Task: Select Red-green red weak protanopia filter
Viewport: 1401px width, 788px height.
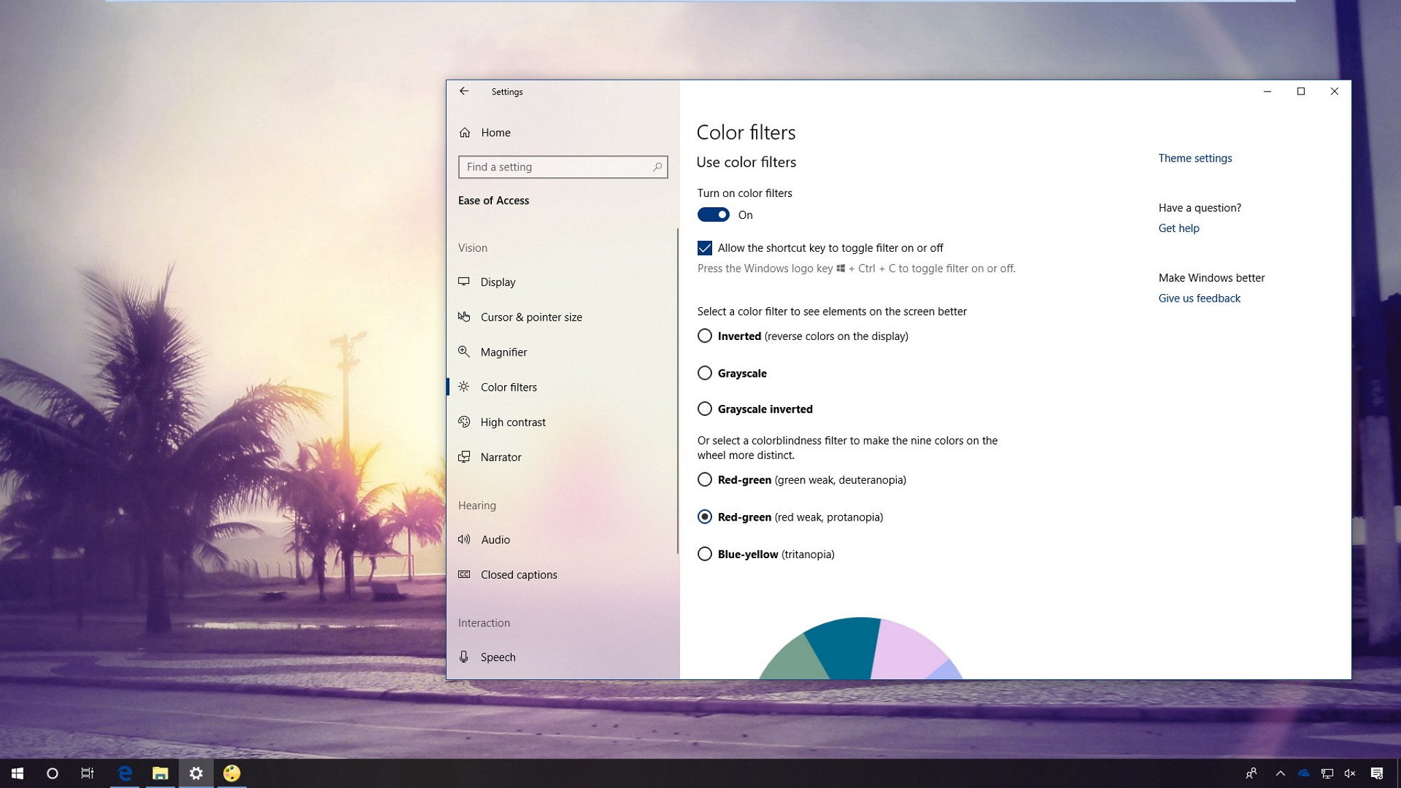Action: 705,516
